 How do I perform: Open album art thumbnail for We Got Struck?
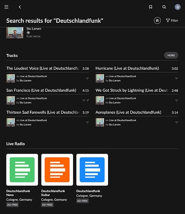click(100, 100)
